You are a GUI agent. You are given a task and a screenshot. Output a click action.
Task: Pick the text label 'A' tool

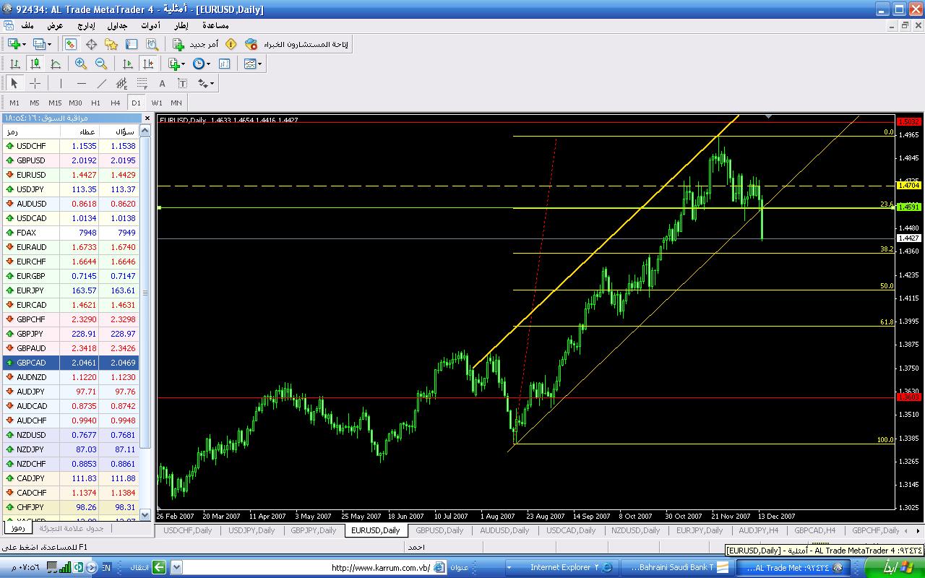click(x=163, y=83)
